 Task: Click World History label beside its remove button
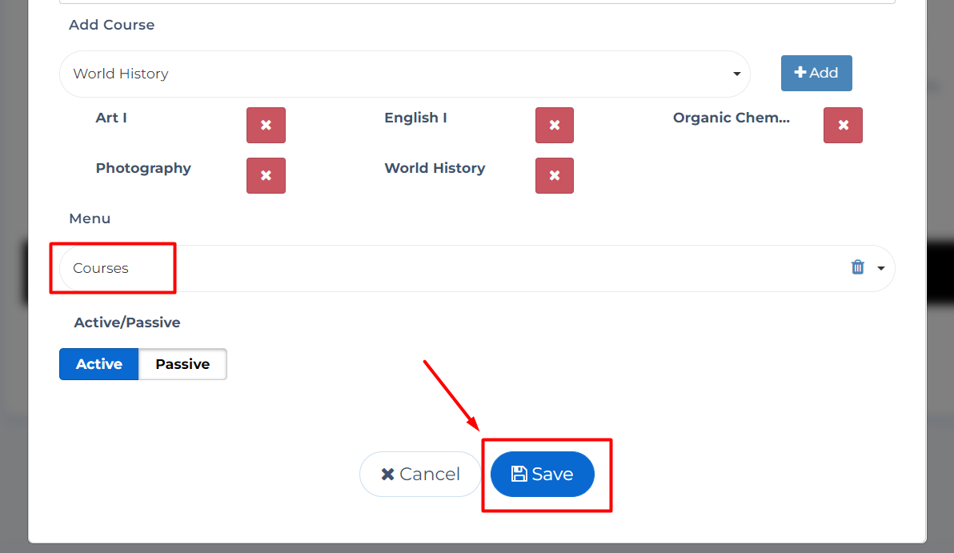pos(435,168)
